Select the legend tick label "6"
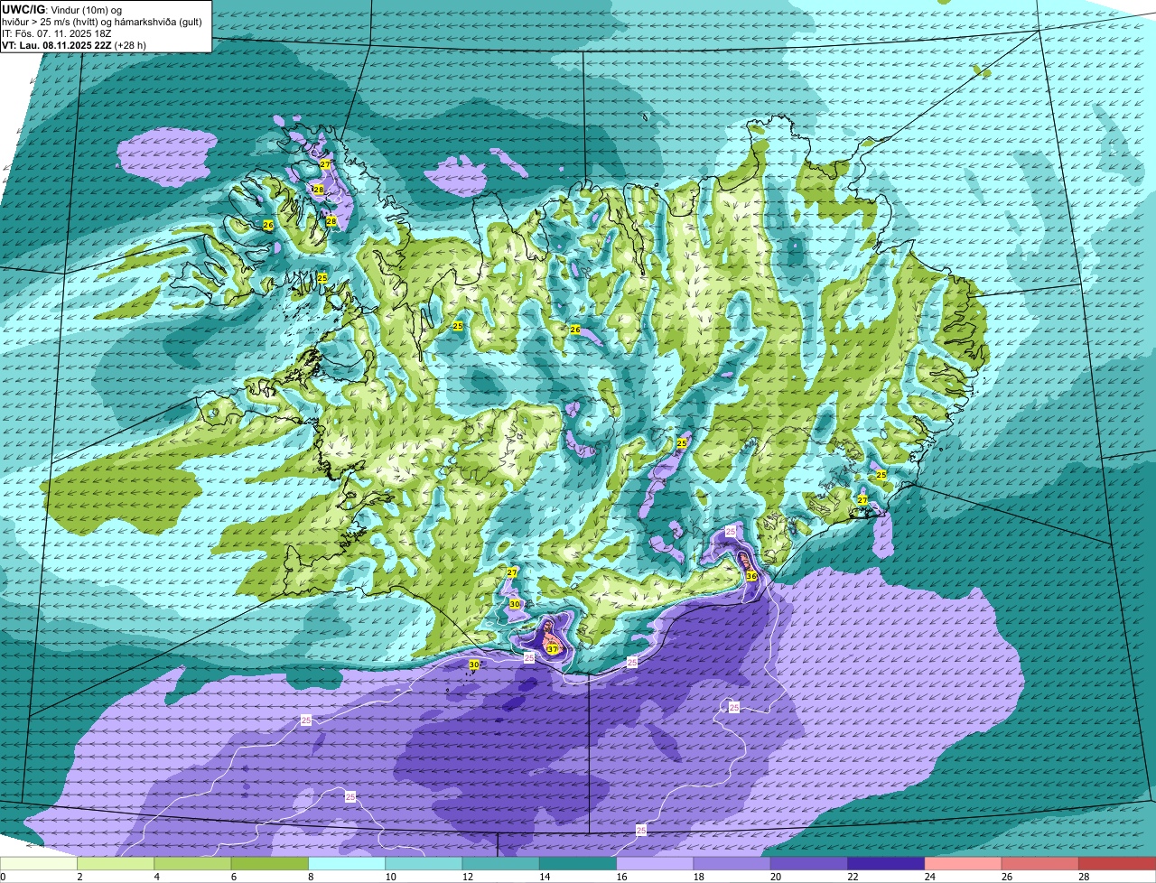Viewport: 1156px width, 883px height. [x=233, y=877]
